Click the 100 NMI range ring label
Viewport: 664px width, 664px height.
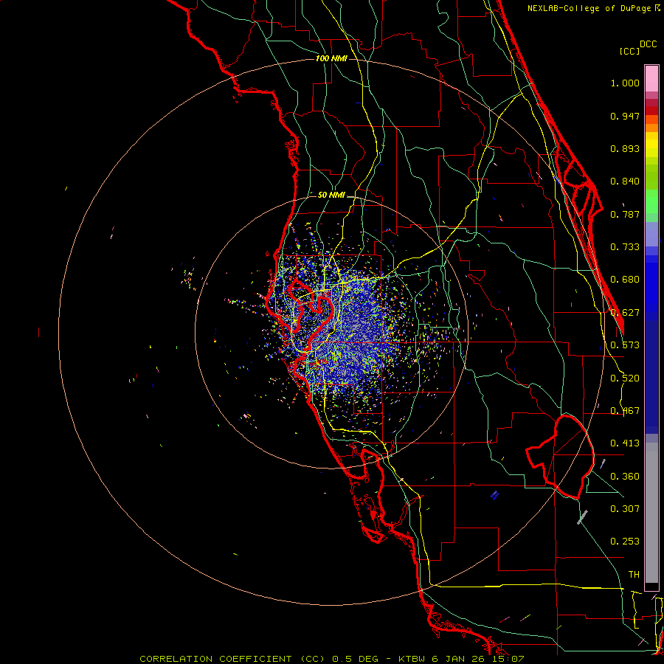click(331, 58)
